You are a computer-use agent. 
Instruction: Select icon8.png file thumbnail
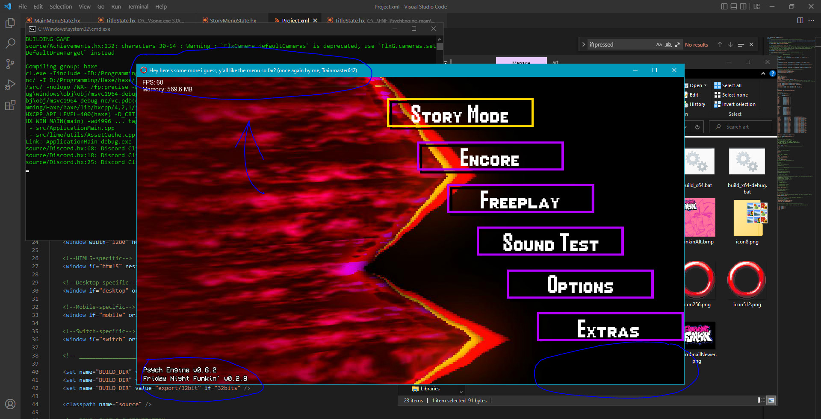(747, 222)
